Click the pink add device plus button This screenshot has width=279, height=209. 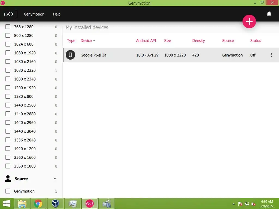[x=249, y=21]
